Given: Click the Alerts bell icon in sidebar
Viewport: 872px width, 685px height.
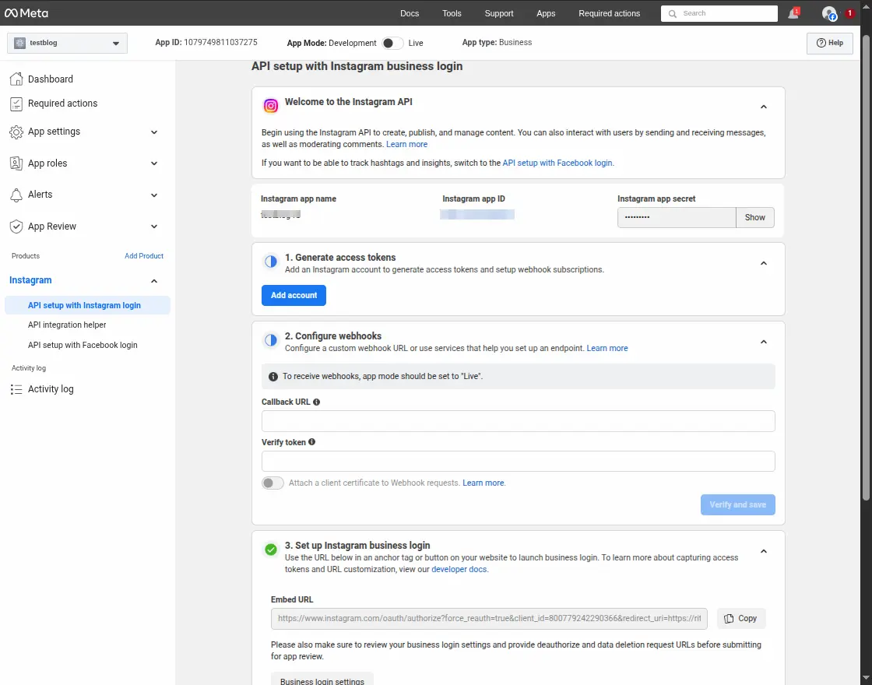Looking at the screenshot, I should point(16,195).
